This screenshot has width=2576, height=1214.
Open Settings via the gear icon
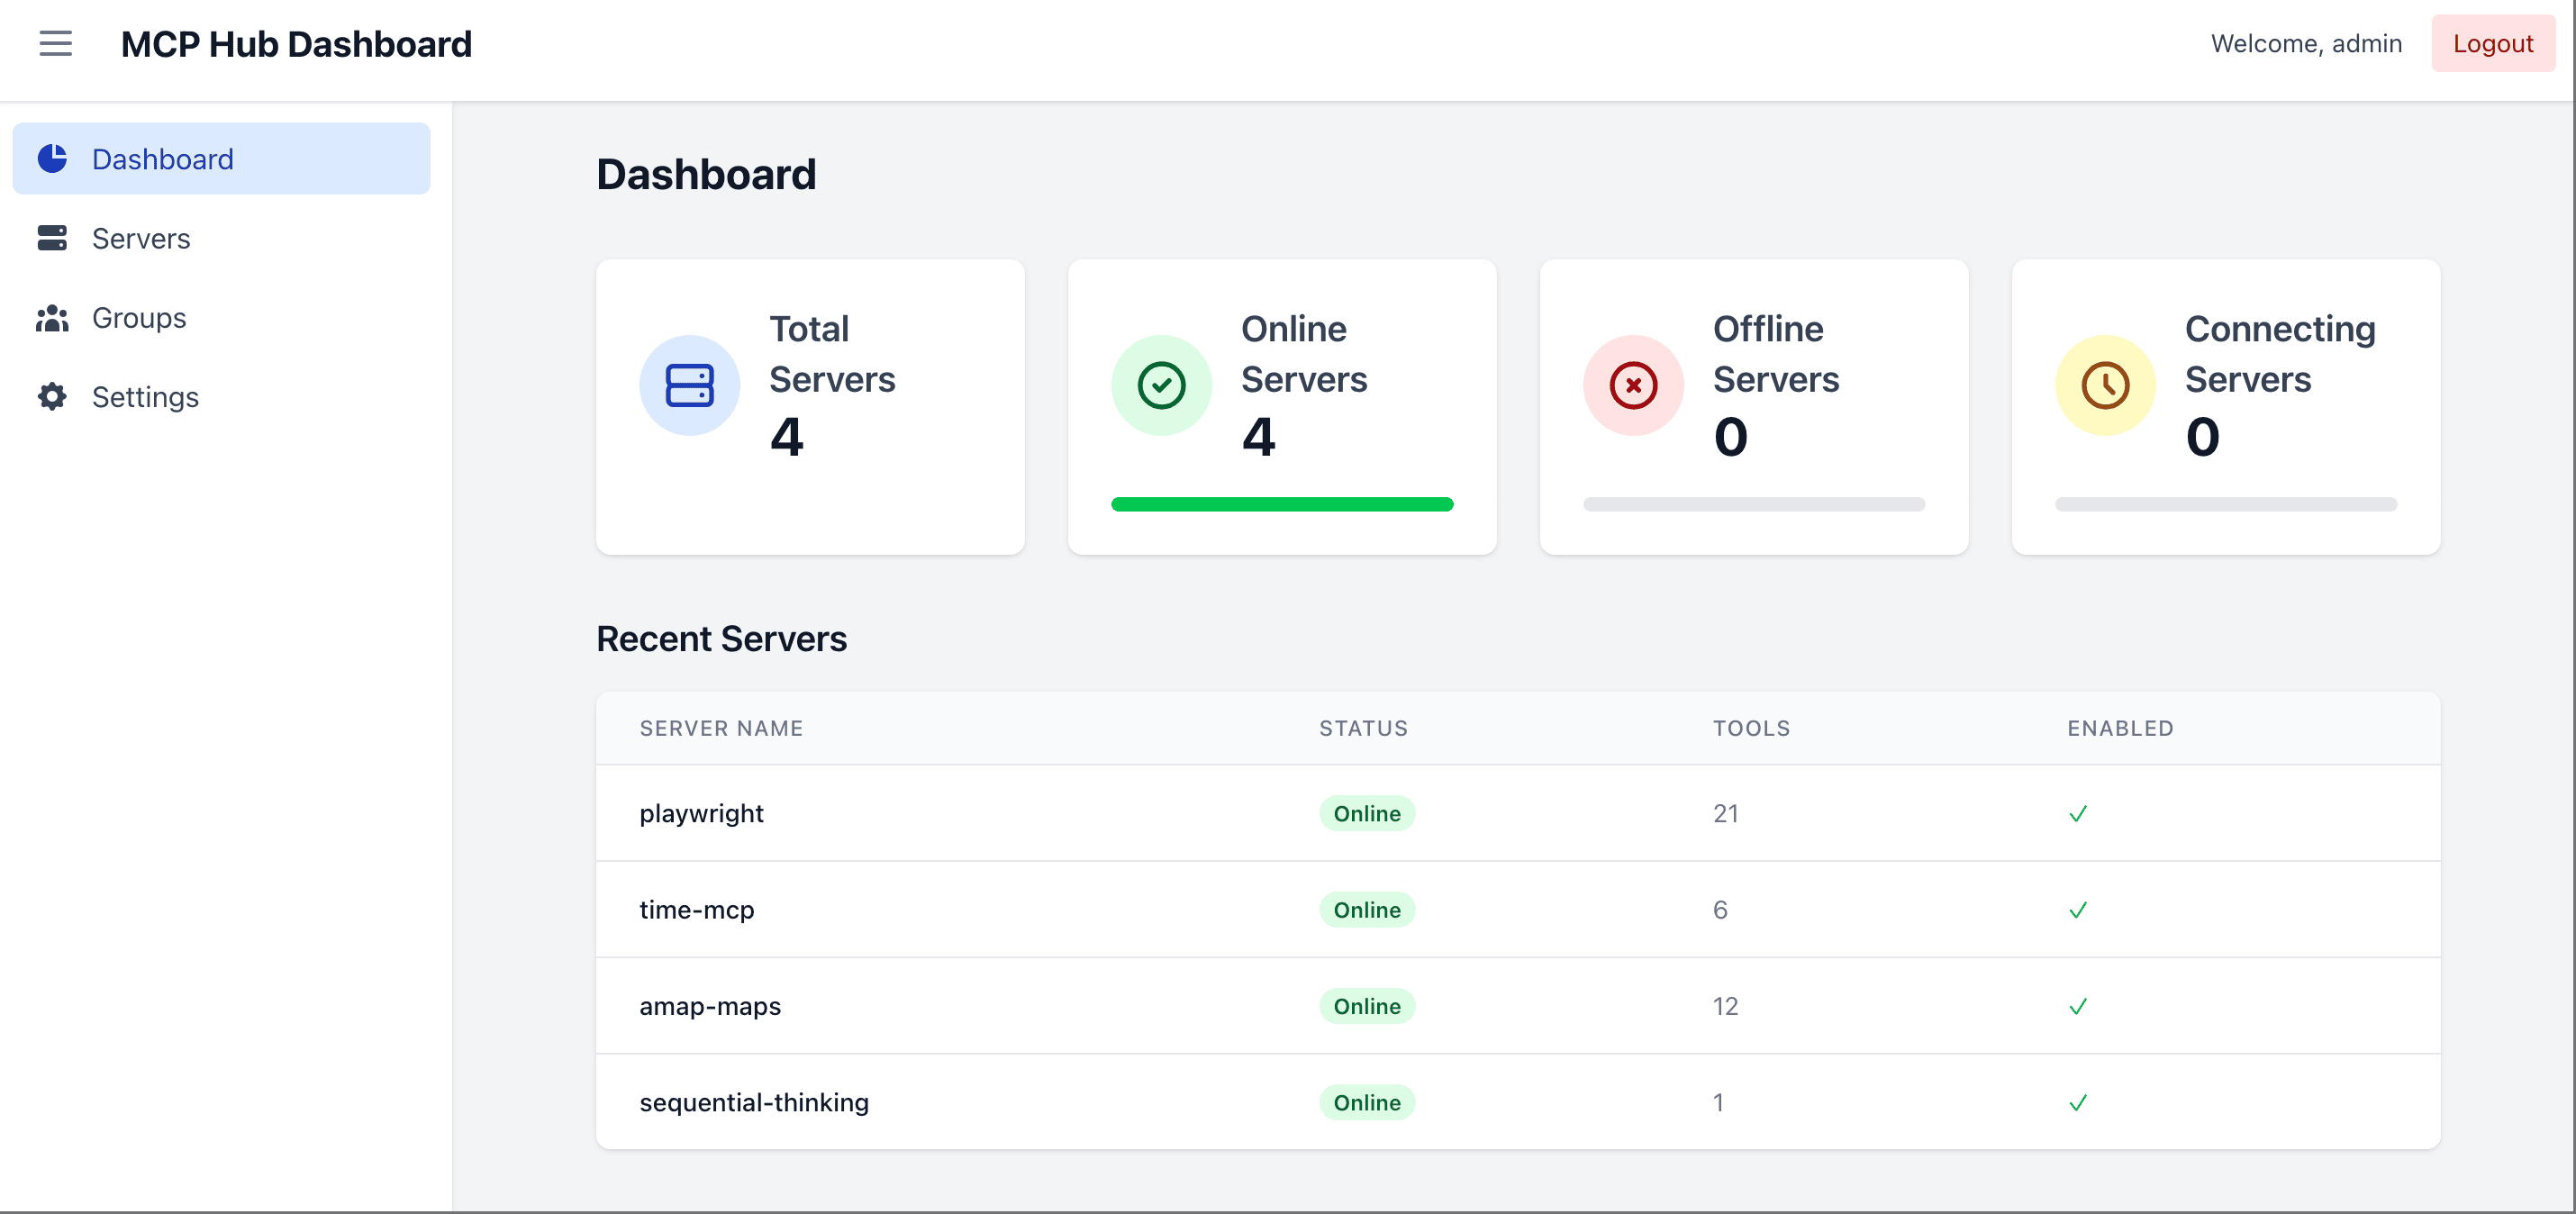pyautogui.click(x=51, y=396)
